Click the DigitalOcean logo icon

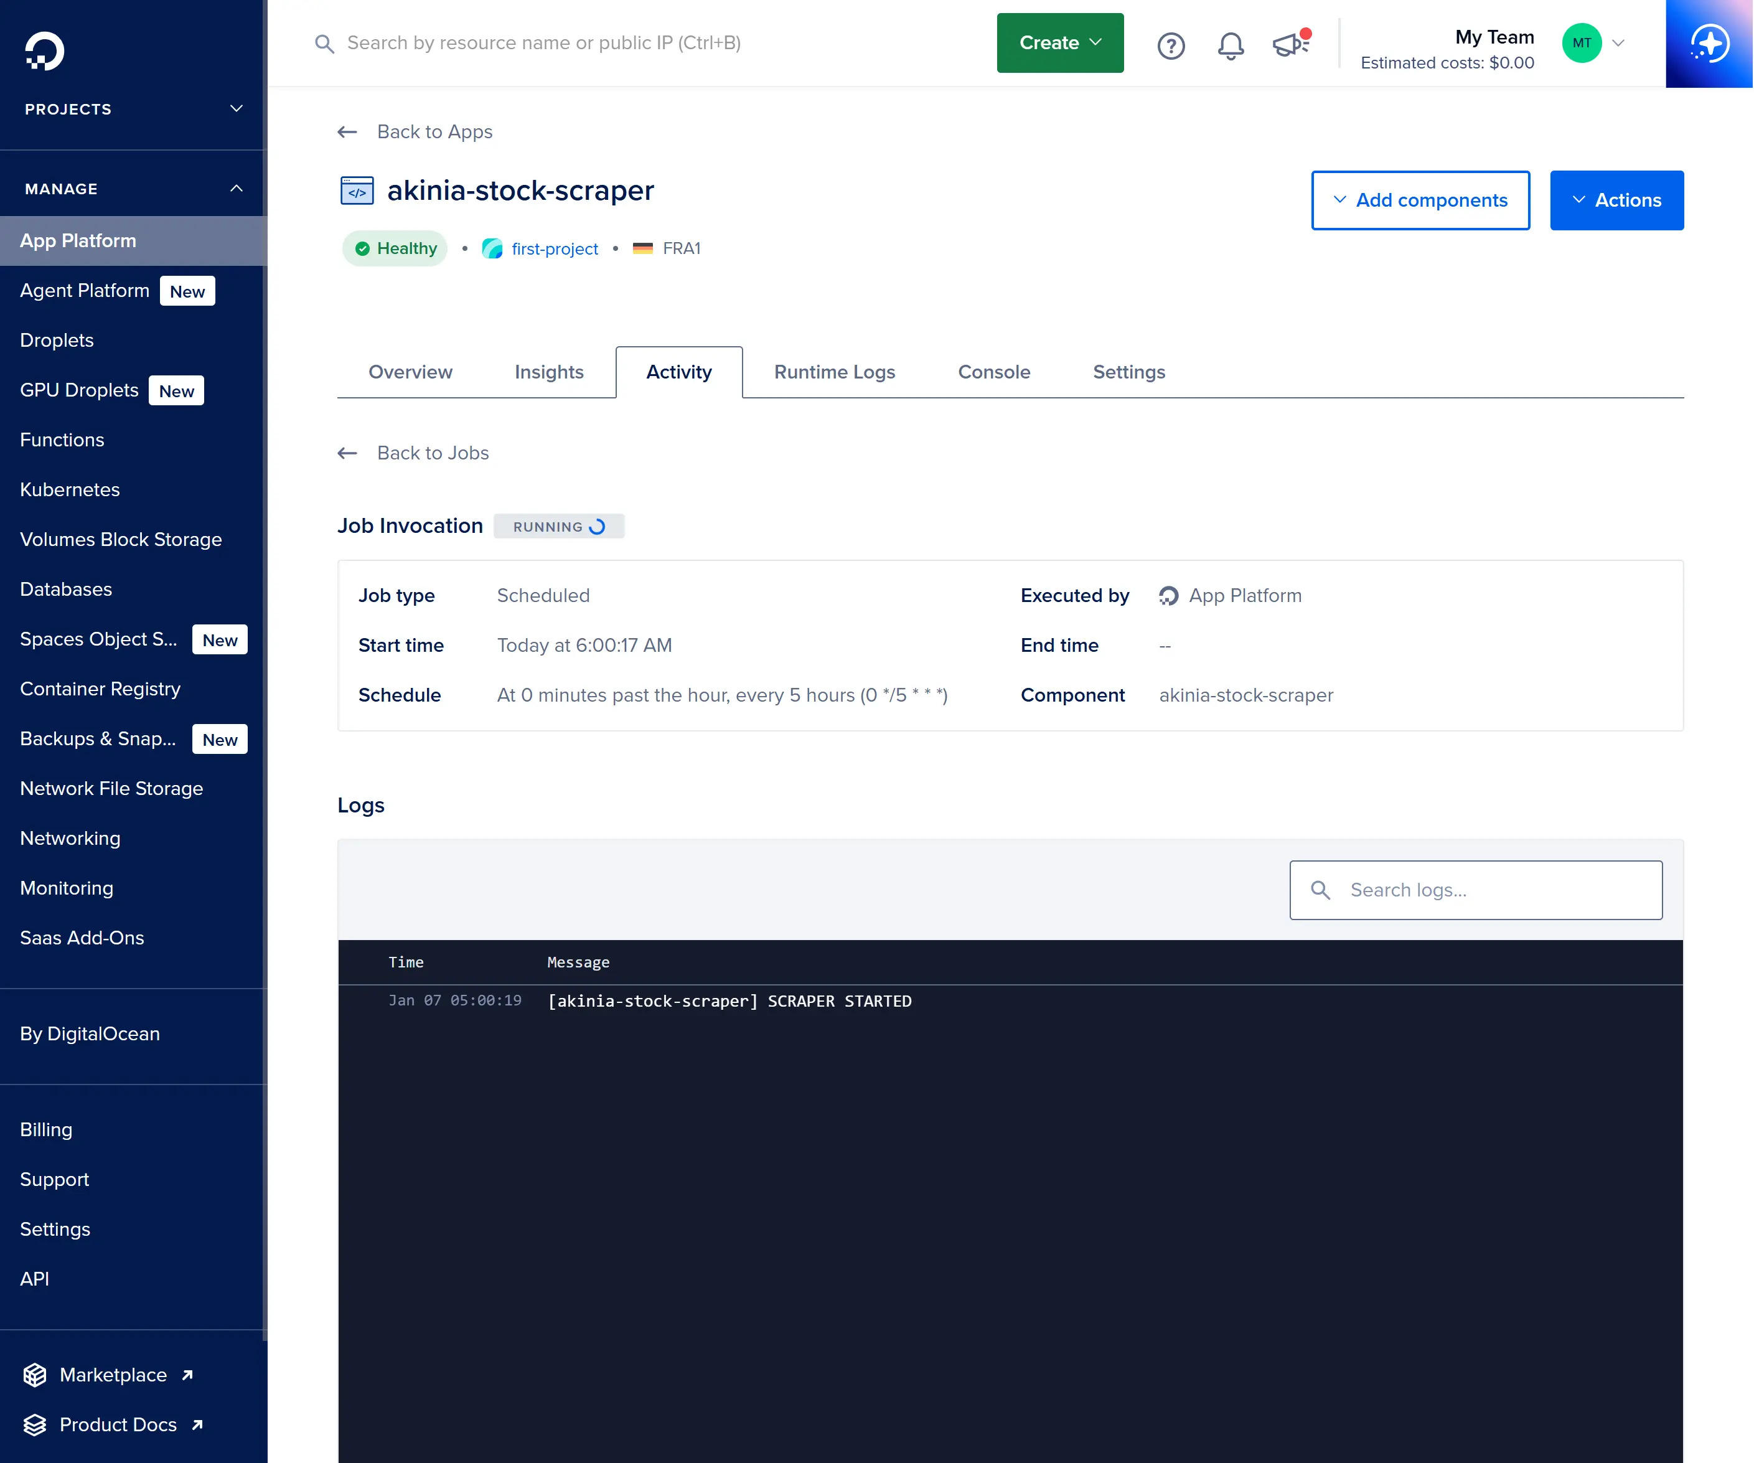pos(44,51)
